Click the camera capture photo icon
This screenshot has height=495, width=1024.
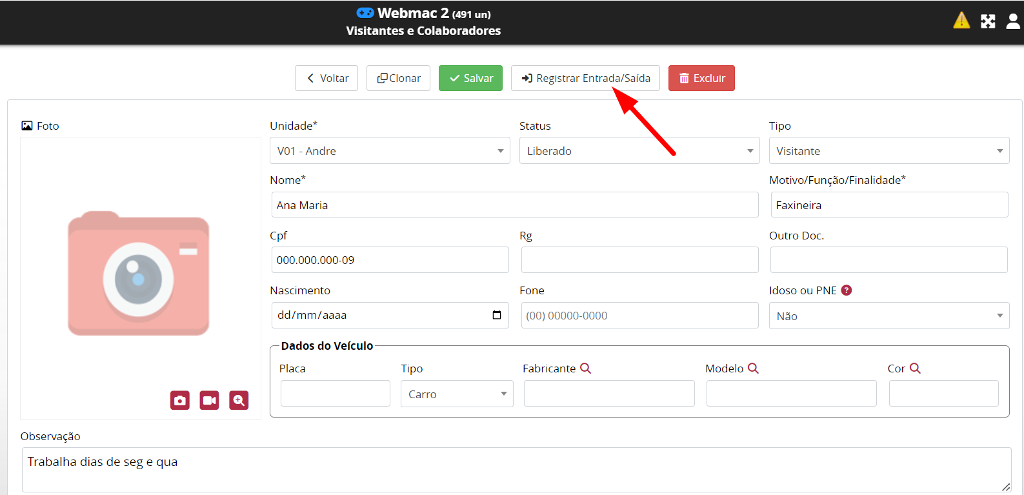coord(180,400)
